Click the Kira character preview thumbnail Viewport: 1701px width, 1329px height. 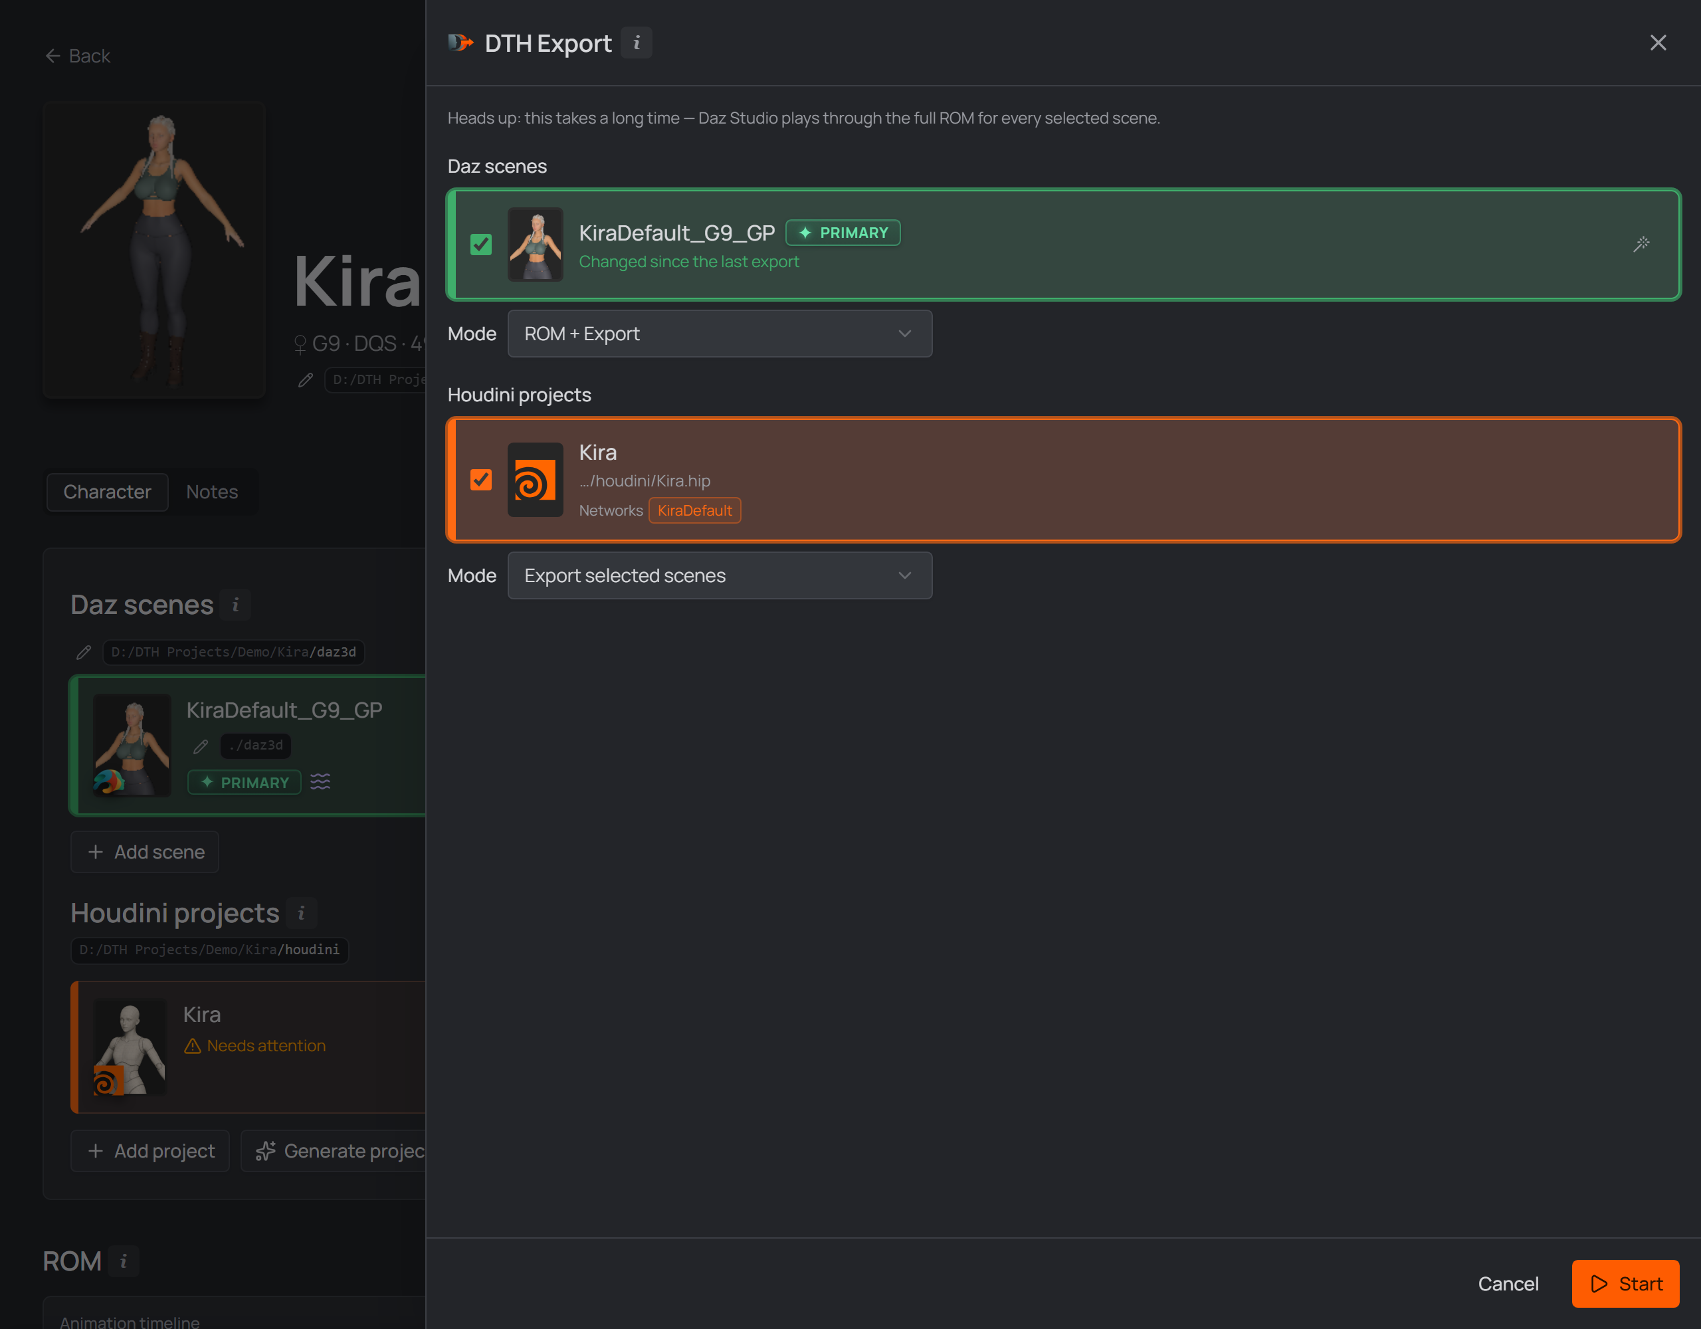click(154, 250)
